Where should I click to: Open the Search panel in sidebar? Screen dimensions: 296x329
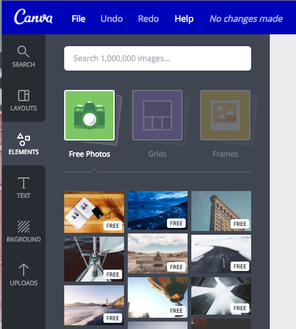(24, 56)
